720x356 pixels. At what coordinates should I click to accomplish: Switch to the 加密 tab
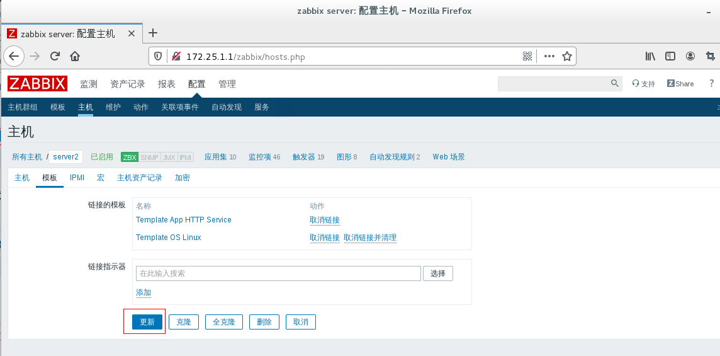point(183,178)
